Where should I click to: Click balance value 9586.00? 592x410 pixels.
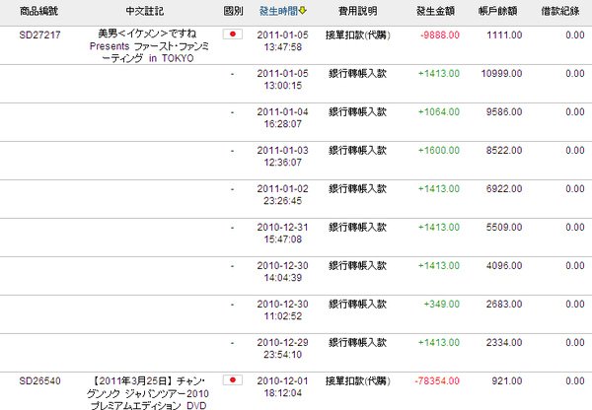click(x=504, y=112)
